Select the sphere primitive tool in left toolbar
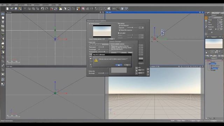The height and width of the screenshot is (126, 224). point(3,18)
